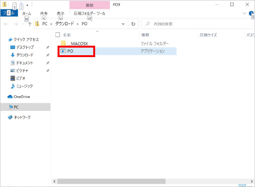
Task: Open デスクトップ in the sidebar
Action: pyautogui.click(x=22, y=47)
